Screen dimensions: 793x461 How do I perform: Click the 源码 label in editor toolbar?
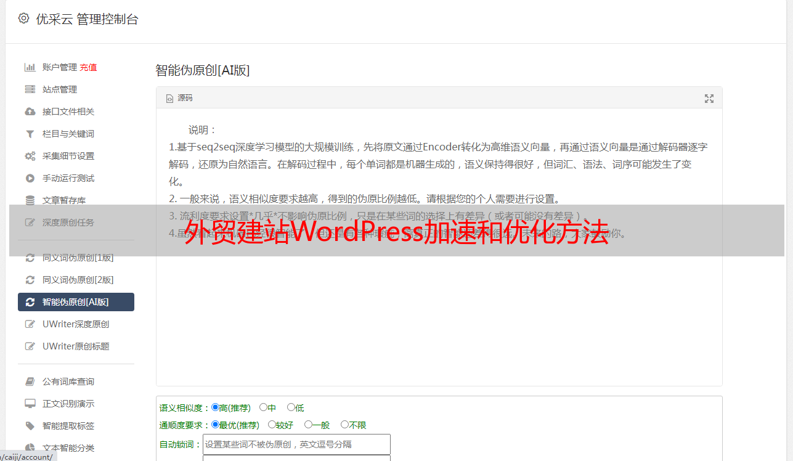tap(185, 99)
